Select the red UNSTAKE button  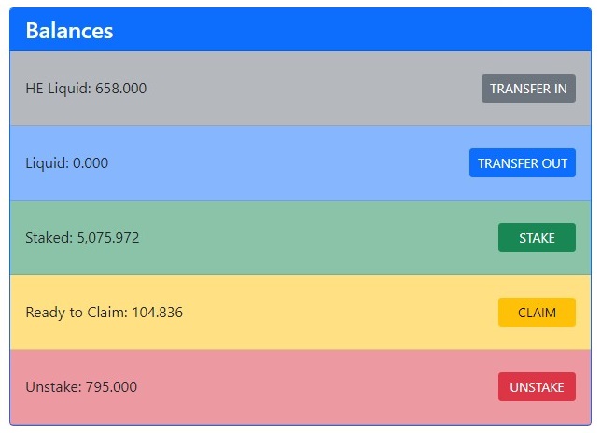(x=537, y=387)
